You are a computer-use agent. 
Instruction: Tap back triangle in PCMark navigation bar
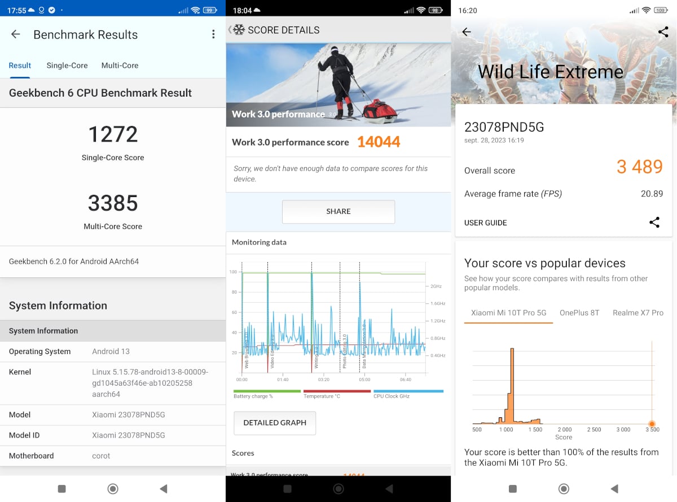389,489
